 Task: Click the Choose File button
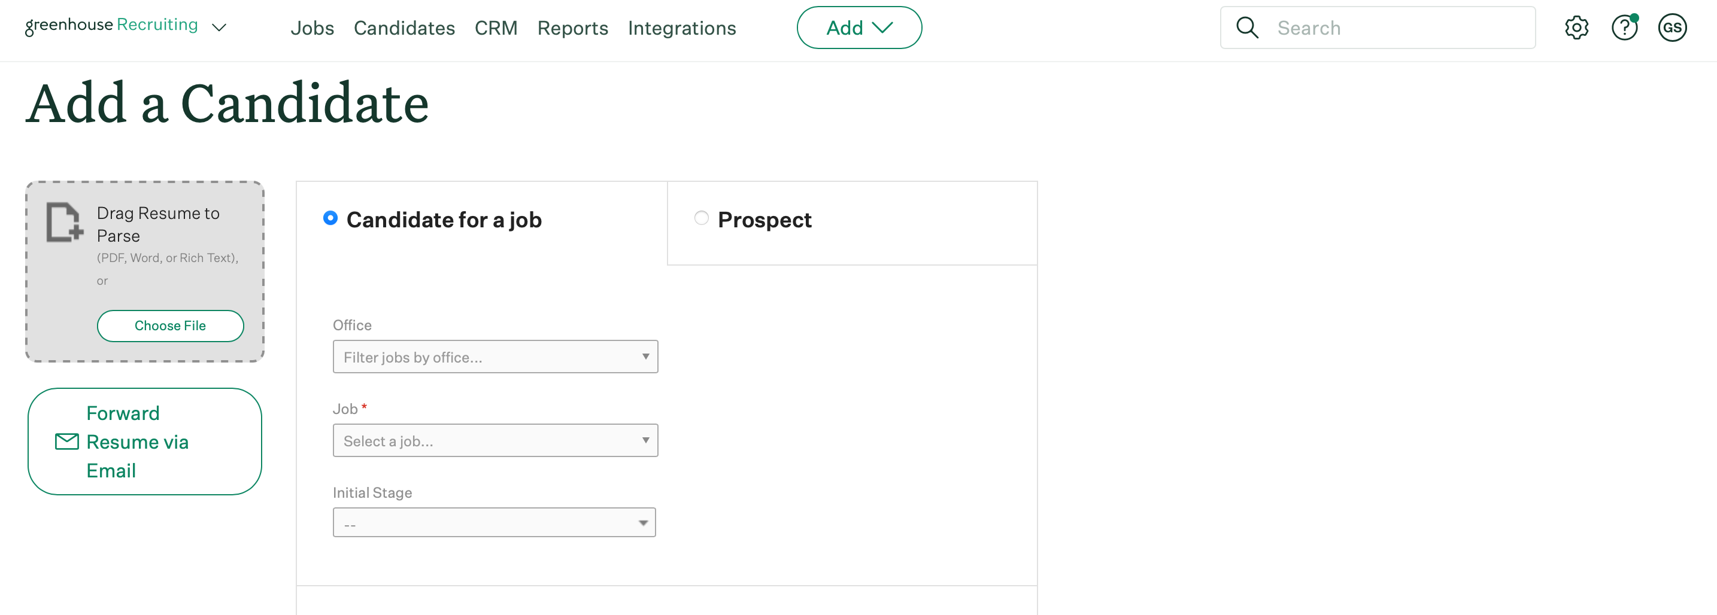click(170, 326)
